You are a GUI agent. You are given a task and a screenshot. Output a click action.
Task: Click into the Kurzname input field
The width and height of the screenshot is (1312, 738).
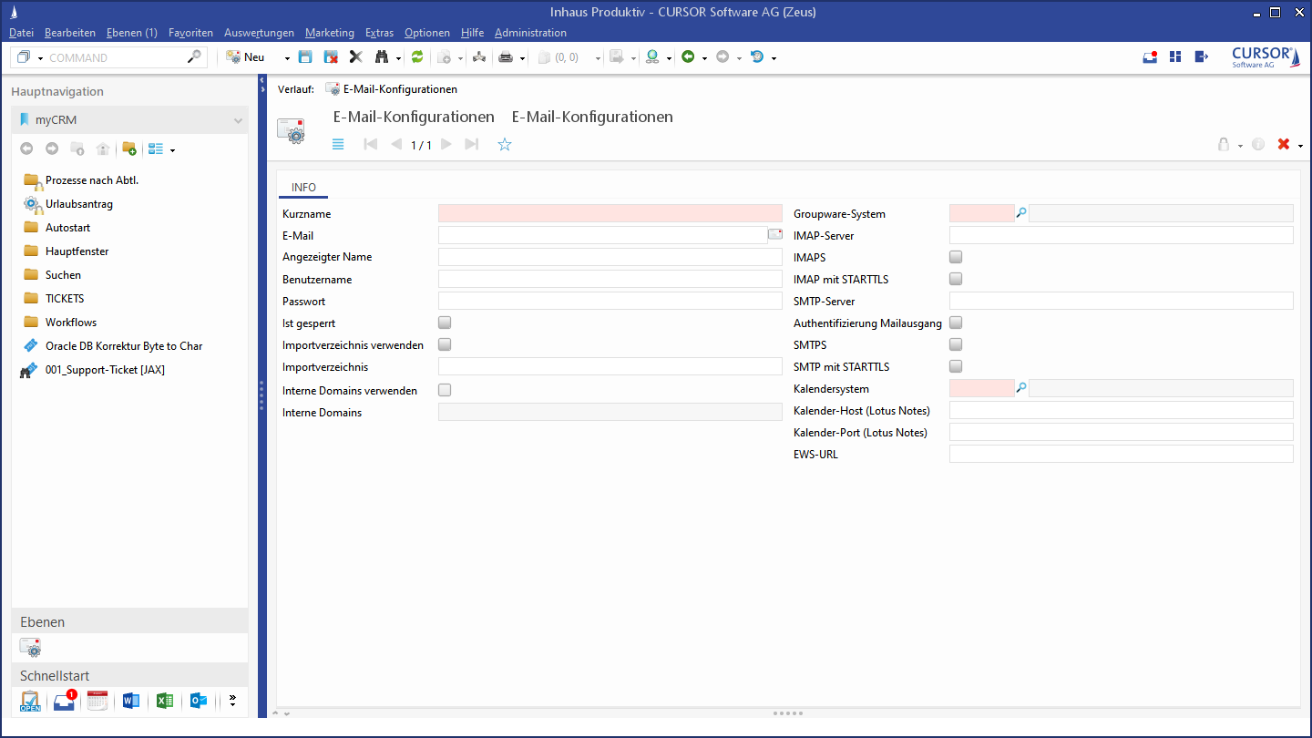pyautogui.click(x=610, y=214)
